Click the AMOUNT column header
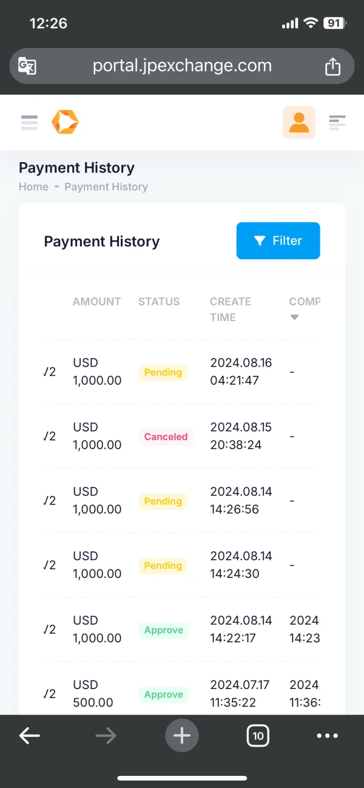 pos(96,302)
